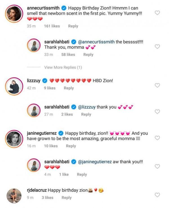This screenshot has width=169, height=208.
Task: Expand View More Replies (1)
Action: click(x=63, y=67)
